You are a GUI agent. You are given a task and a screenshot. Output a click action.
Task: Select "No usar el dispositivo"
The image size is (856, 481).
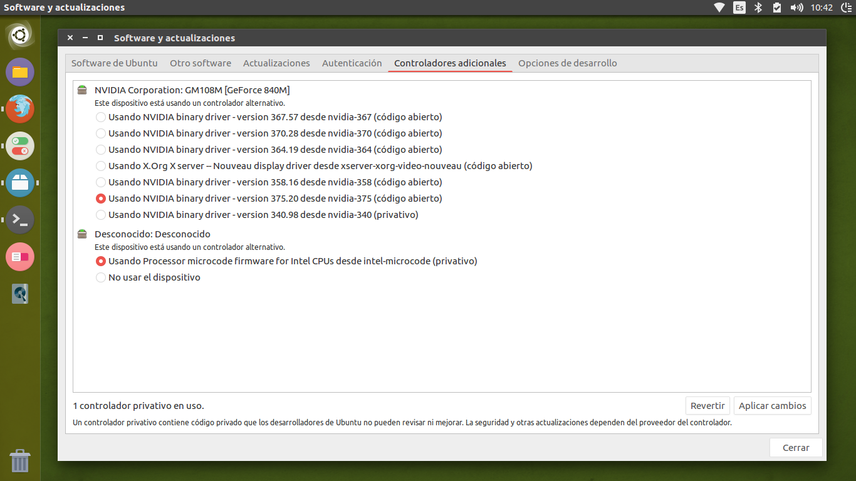(x=101, y=277)
